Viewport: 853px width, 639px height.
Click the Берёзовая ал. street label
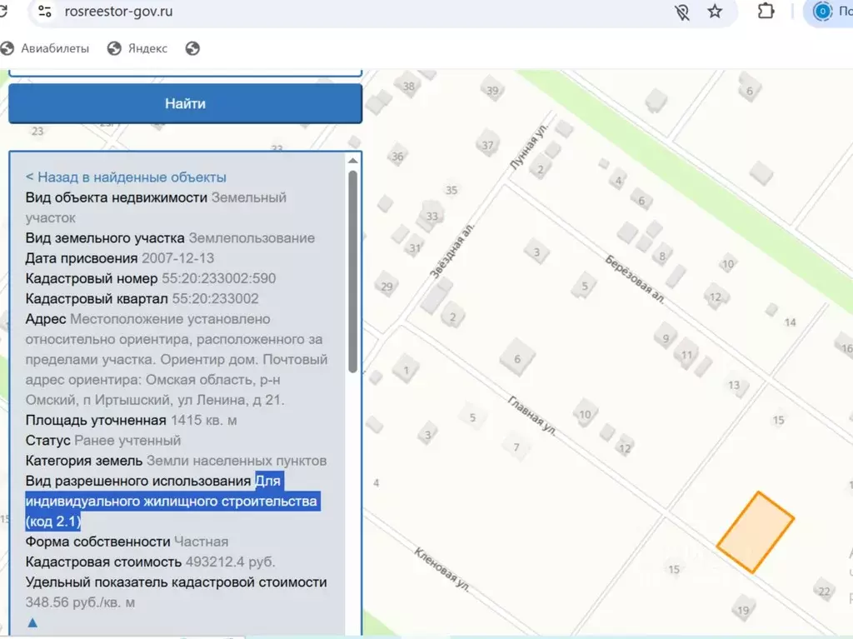click(635, 279)
